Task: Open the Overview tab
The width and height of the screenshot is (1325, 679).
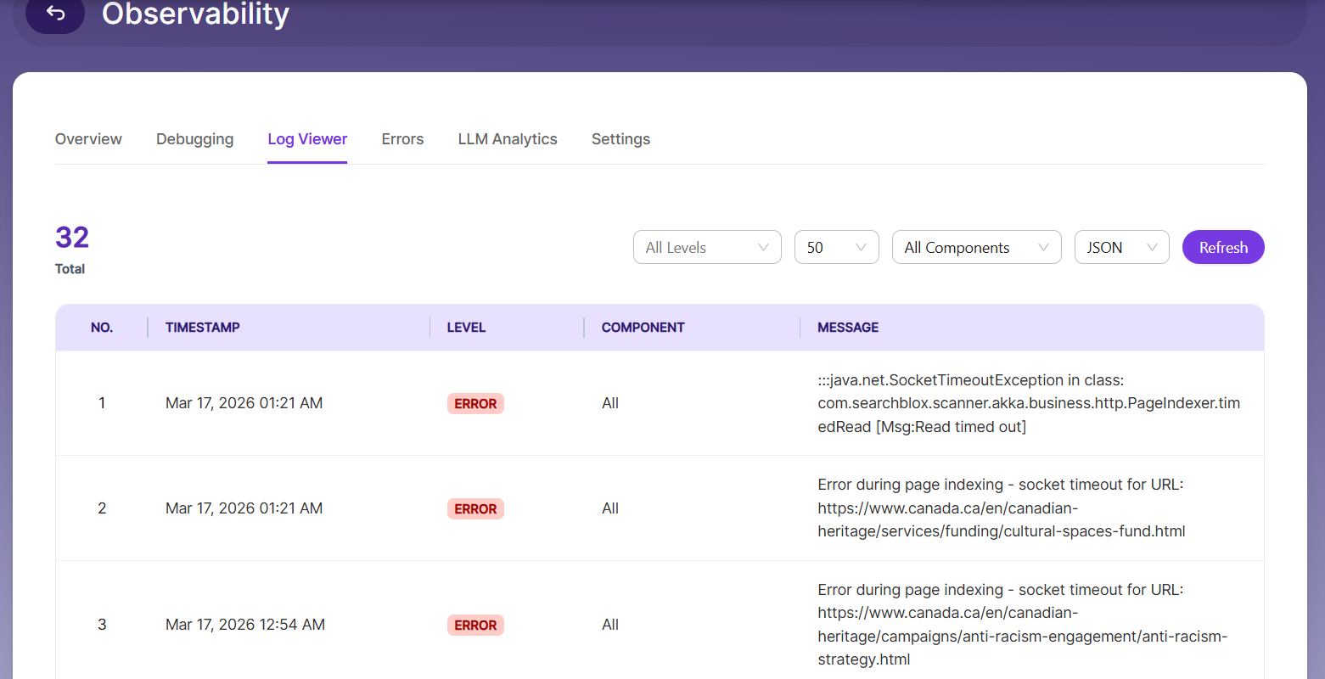Action: click(x=88, y=139)
